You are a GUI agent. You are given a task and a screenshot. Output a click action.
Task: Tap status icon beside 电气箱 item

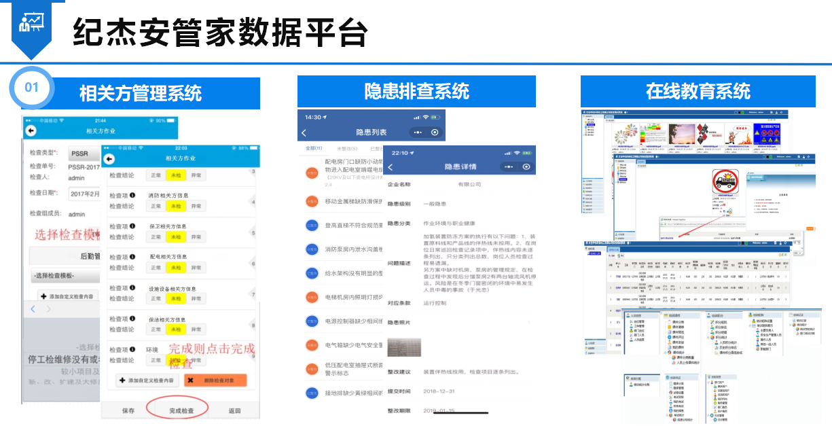[312, 344]
